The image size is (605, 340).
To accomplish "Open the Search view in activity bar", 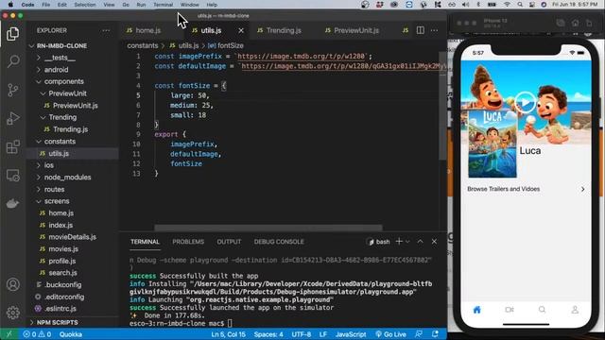I will coord(12,61).
